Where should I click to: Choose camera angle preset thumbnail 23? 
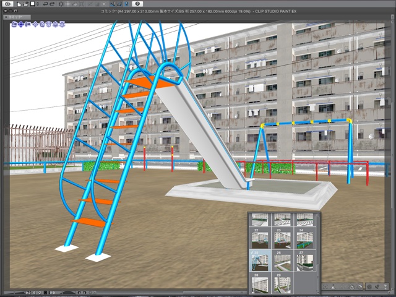tap(282, 238)
